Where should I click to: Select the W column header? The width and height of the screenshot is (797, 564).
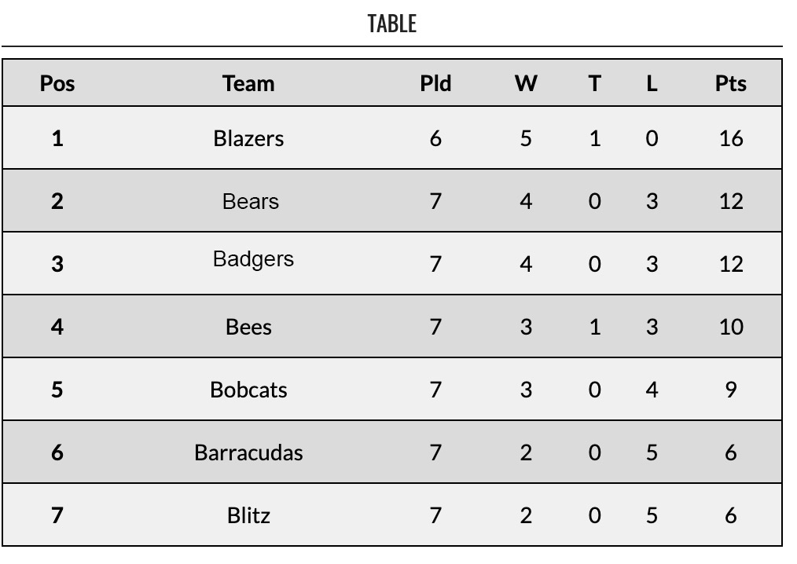526,83
